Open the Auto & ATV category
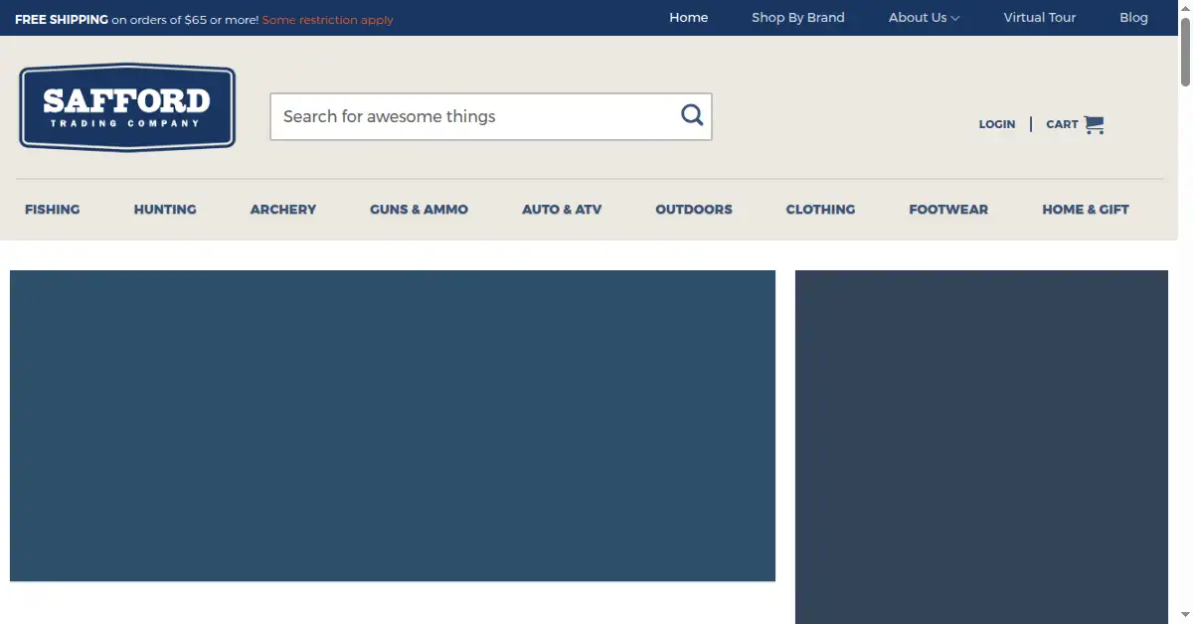The image size is (1193, 624). click(562, 210)
